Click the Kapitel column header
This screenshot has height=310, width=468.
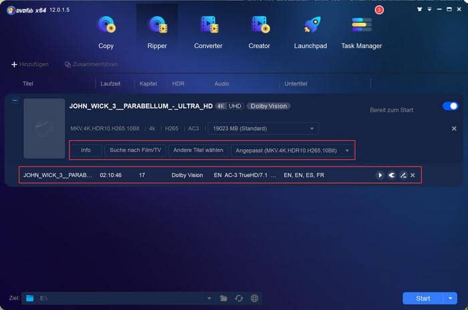point(148,84)
